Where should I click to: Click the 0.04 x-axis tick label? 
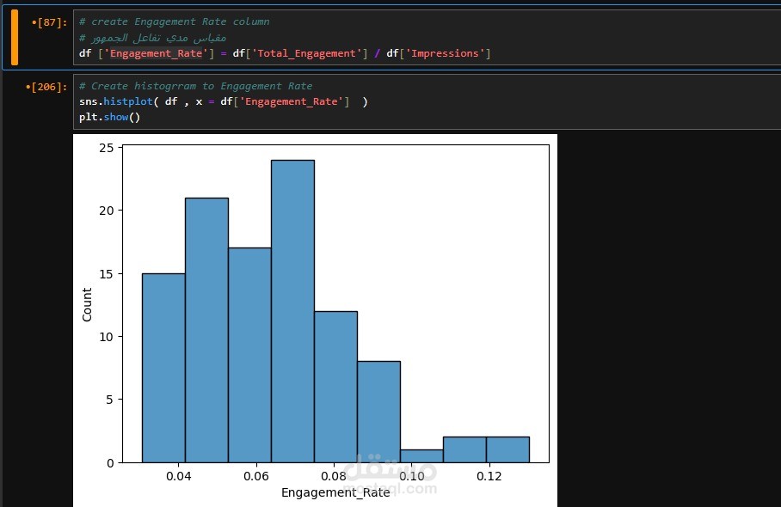[178, 476]
